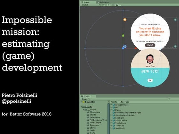Open the World folder icon
Screen dimensions: 179x134
[x=88, y=133]
